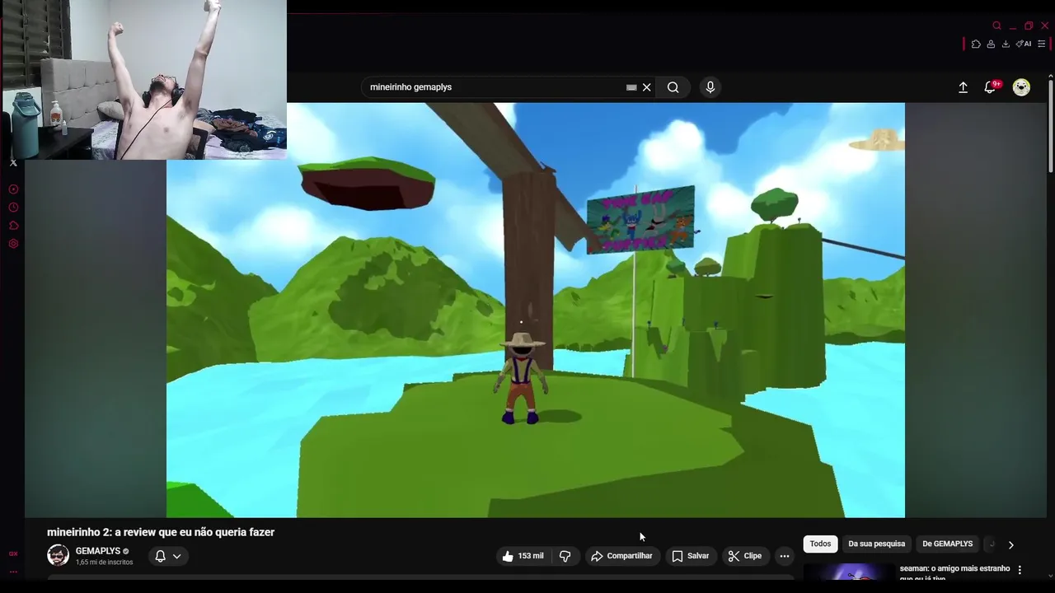Start voice search with microphone icon
This screenshot has height=593, width=1055.
[710, 87]
